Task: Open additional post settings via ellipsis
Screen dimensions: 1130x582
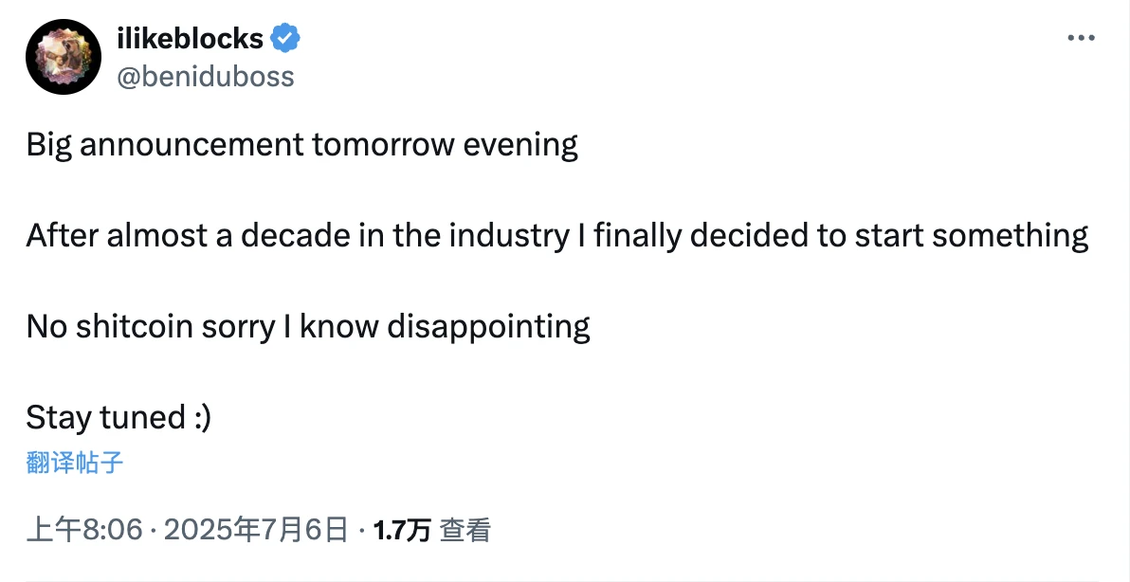Action: pos(1081,36)
